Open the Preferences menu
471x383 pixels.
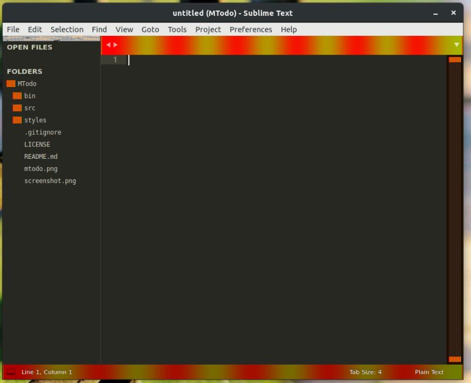(251, 29)
